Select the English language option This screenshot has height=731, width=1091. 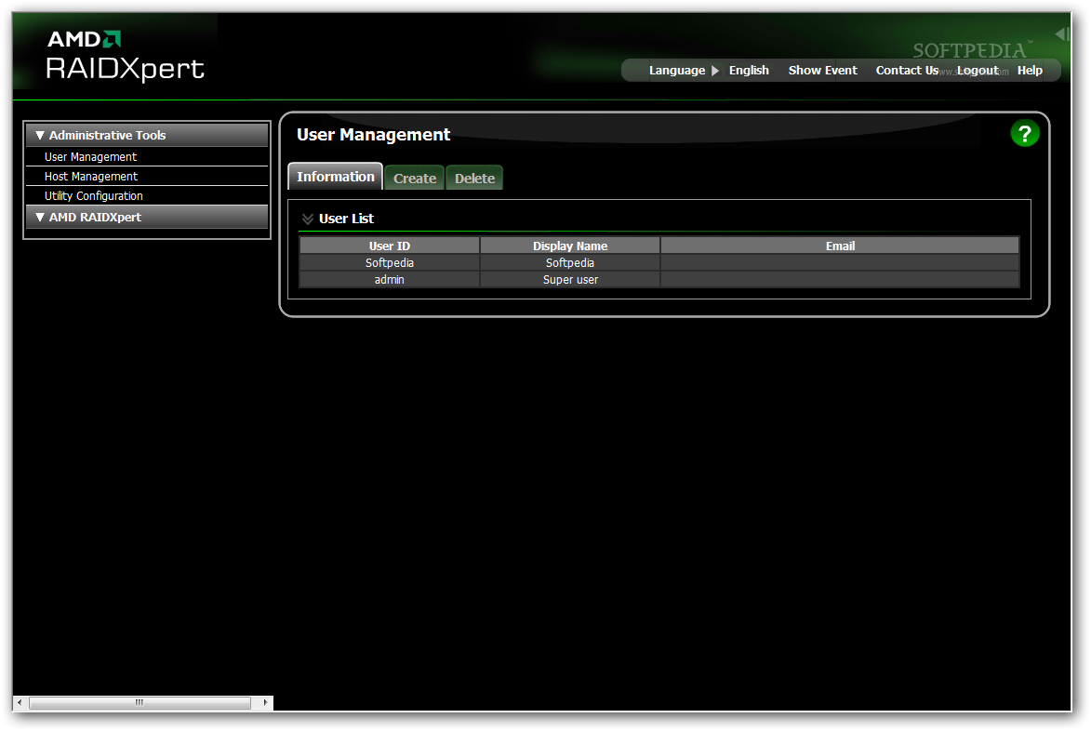(749, 71)
